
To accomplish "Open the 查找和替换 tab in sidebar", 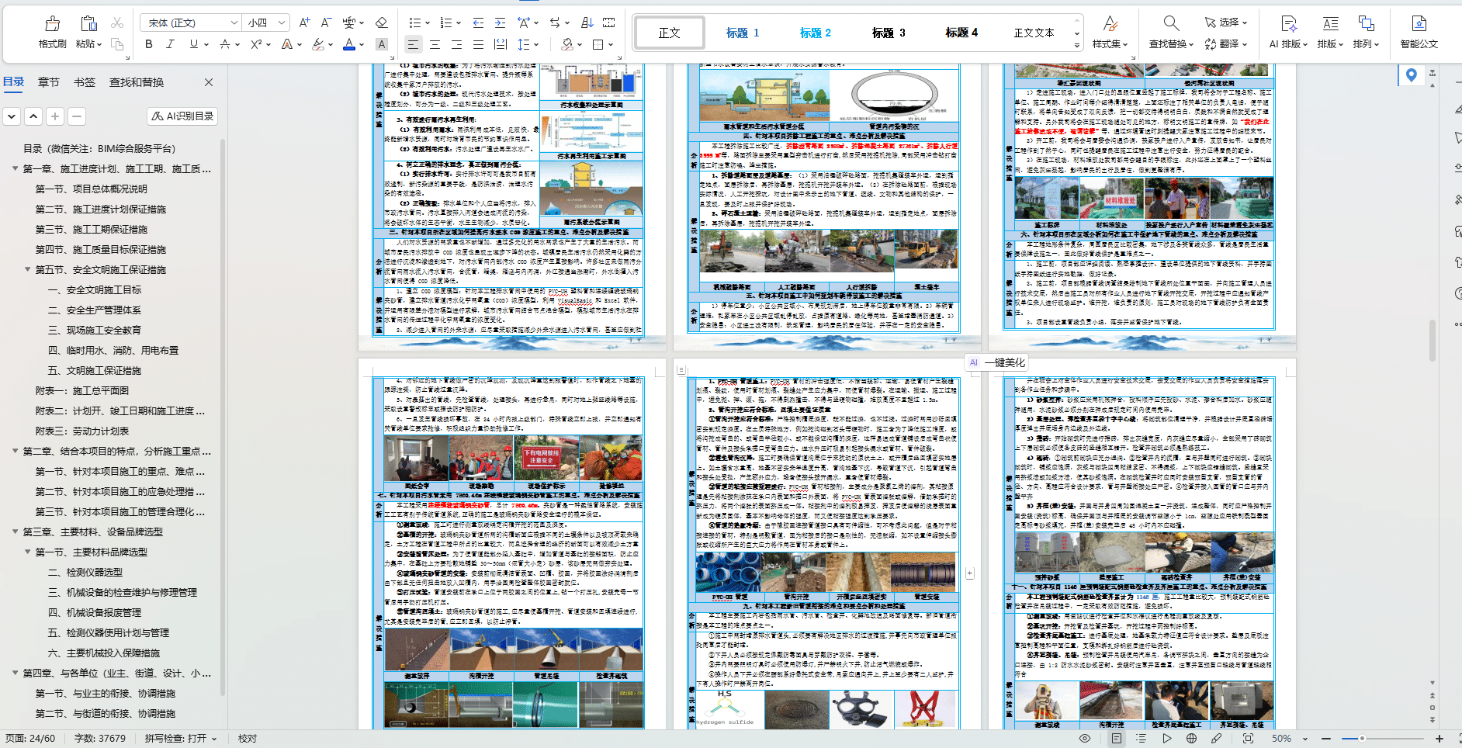I will tap(136, 82).
